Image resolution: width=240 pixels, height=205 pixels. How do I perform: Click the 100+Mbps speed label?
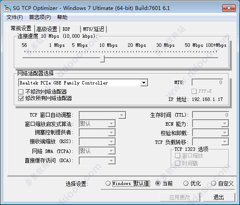[x=216, y=45]
